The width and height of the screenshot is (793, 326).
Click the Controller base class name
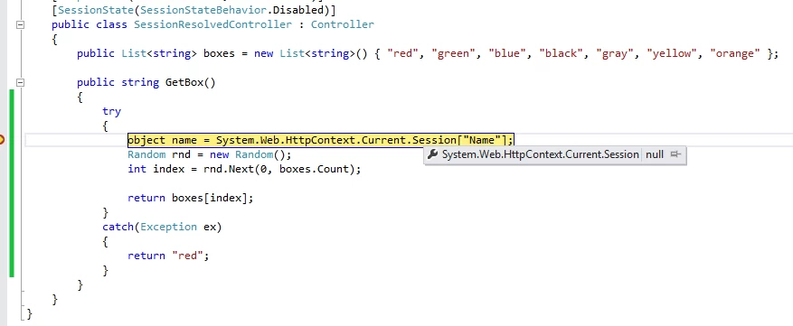coord(343,24)
